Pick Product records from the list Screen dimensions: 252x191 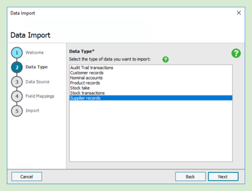click(85, 83)
